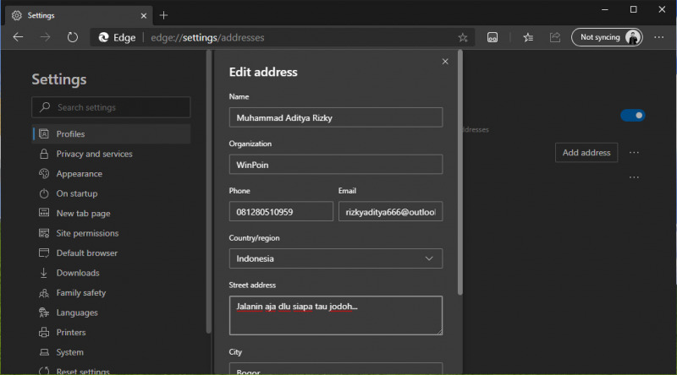
Task: Toggle the save addresses switch
Action: pos(632,115)
